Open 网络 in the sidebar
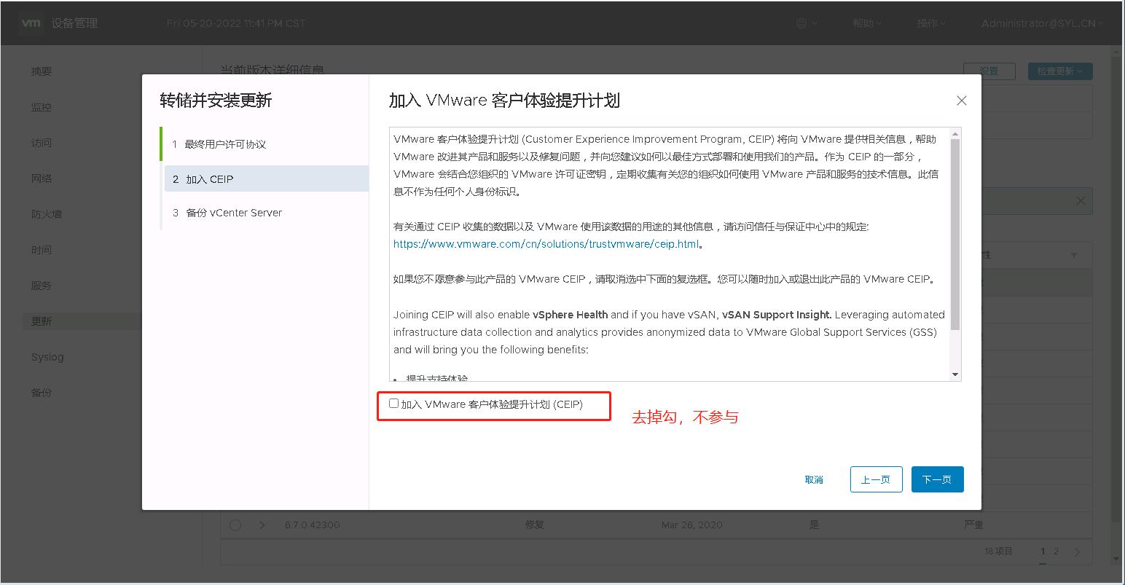The image size is (1125, 585). (42, 178)
